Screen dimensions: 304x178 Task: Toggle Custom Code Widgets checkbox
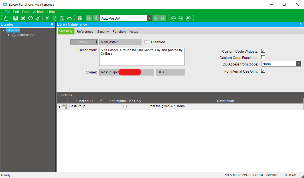(x=263, y=51)
